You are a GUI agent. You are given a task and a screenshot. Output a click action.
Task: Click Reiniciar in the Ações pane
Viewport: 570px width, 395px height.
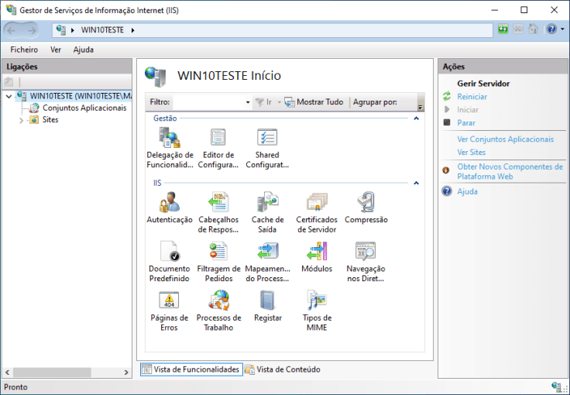click(x=472, y=97)
